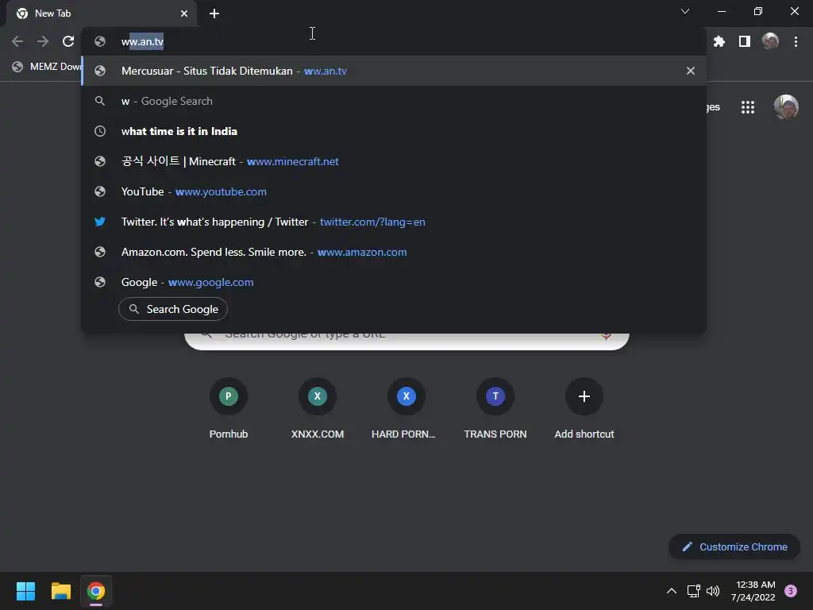Select the 'w - Google Search' suggestion
Screen dimensions: 813x610
point(394,101)
